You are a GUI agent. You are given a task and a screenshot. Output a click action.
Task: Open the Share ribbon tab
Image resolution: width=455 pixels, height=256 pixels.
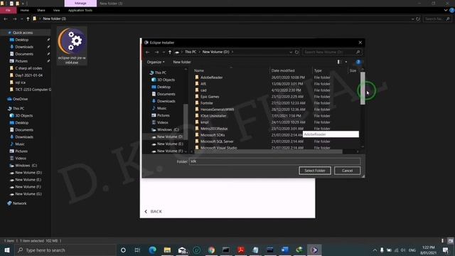[41, 10]
